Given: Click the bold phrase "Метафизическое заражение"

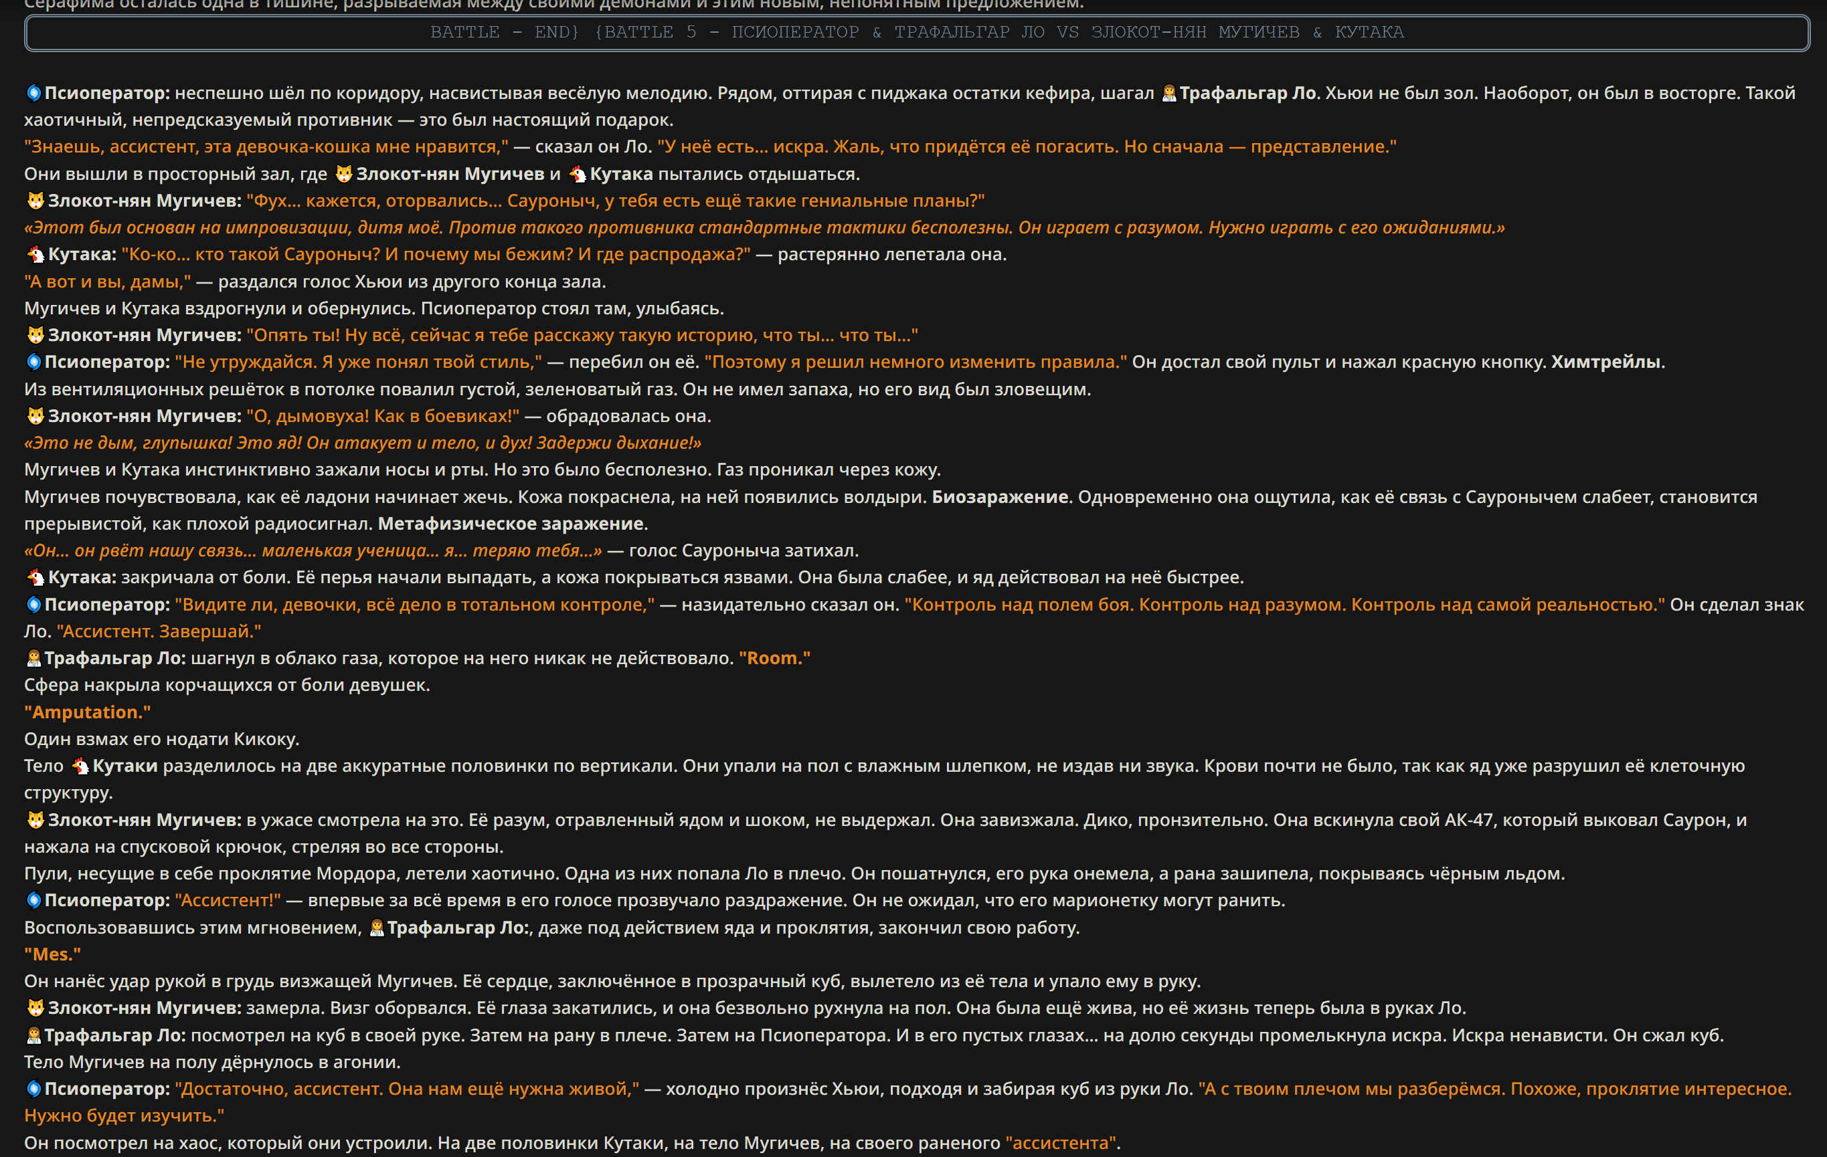Looking at the screenshot, I should click(x=511, y=524).
